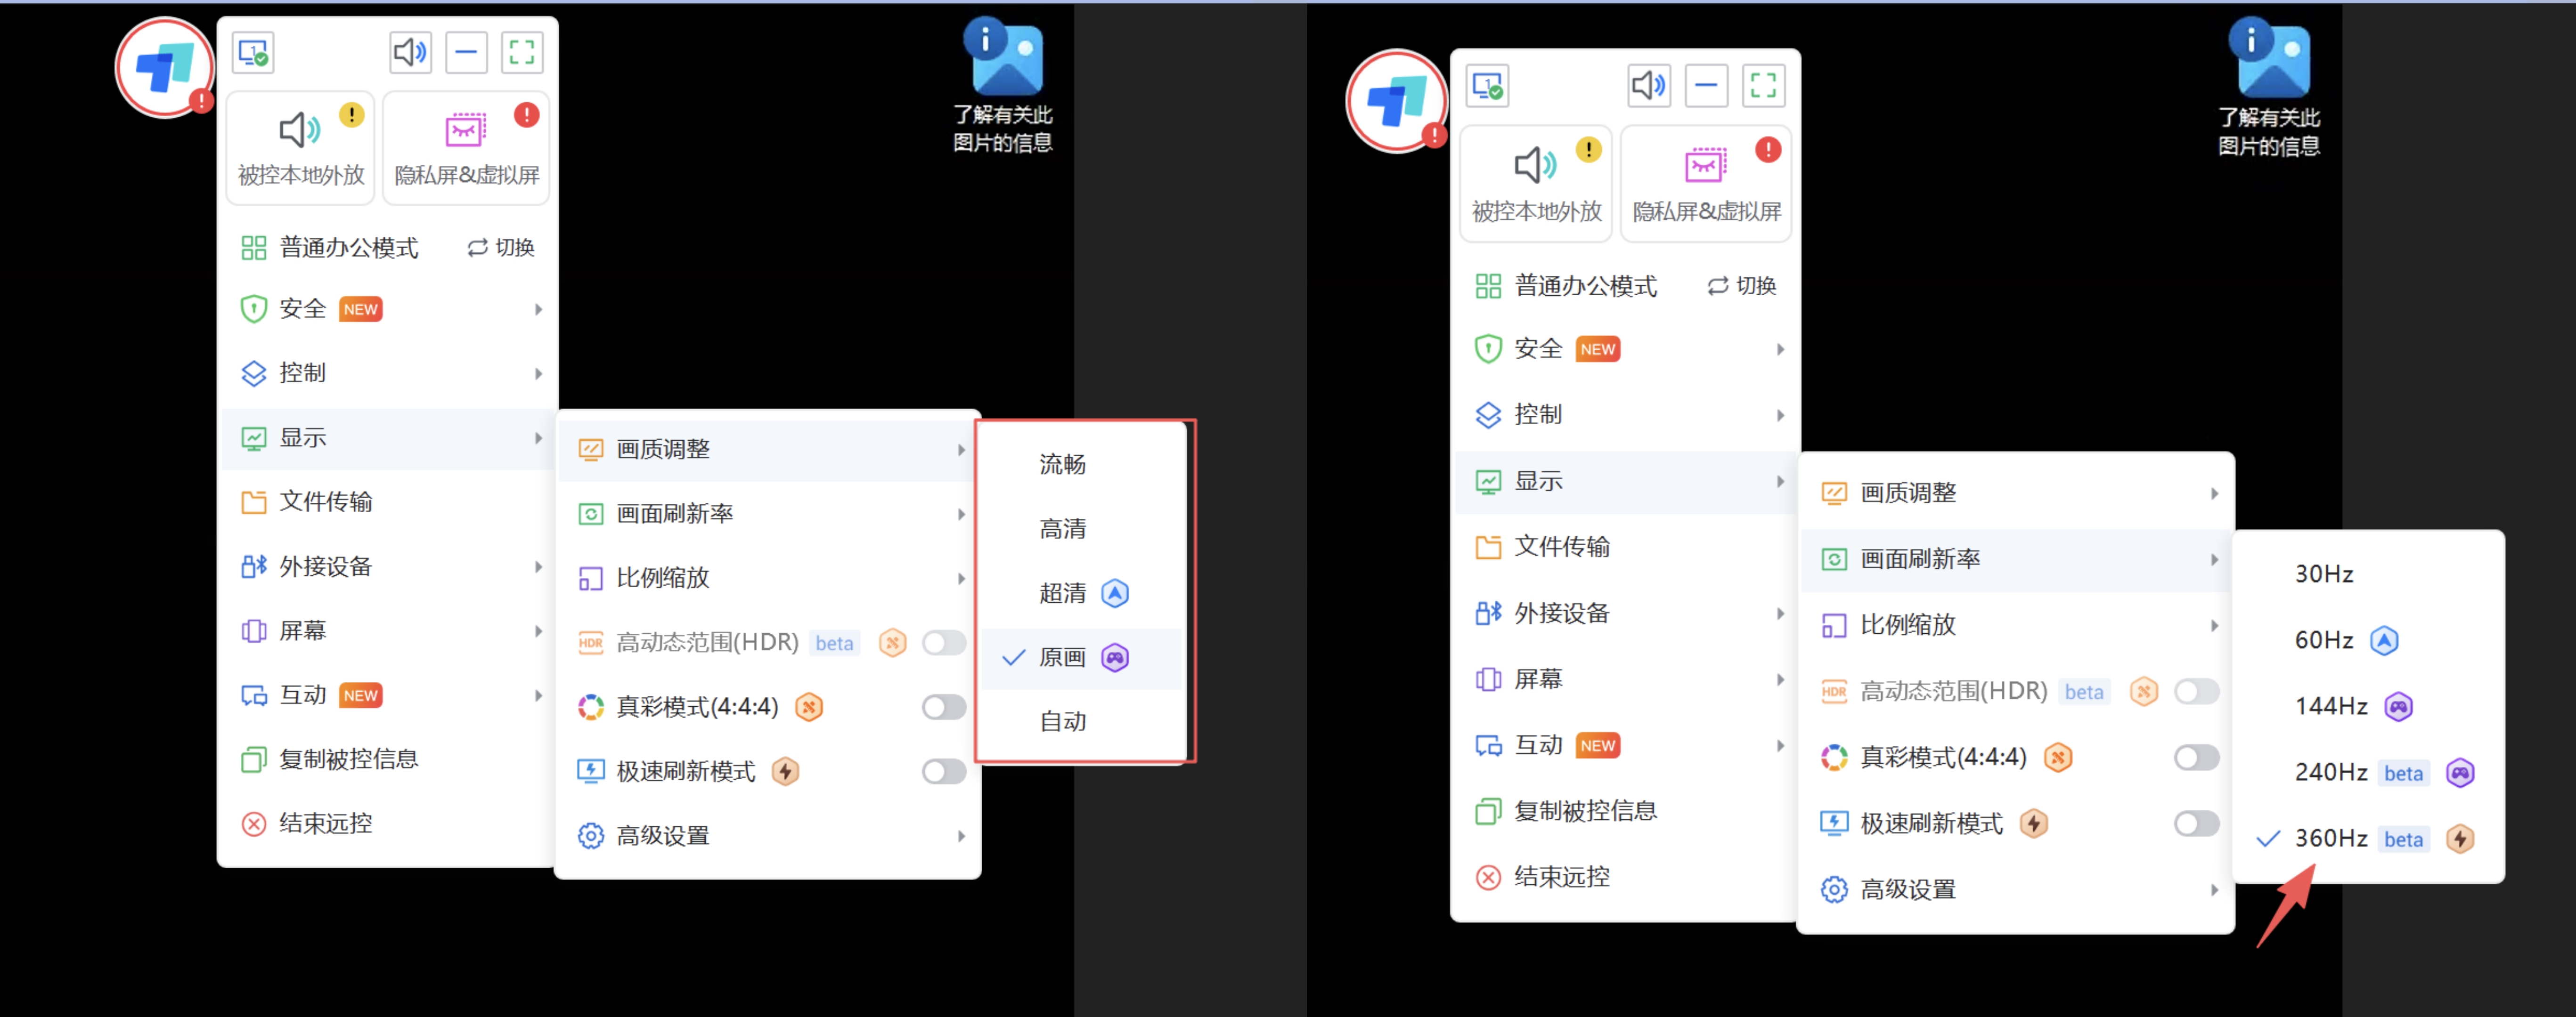Click the 文件传输 folder icon in right menu
The height and width of the screenshot is (1017, 2576).
[x=1488, y=547]
